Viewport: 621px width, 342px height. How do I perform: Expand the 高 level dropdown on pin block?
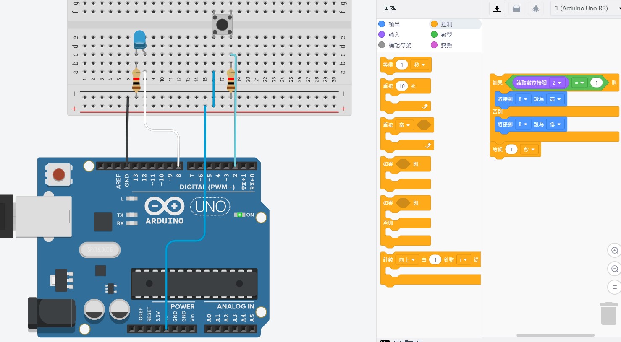pos(555,99)
